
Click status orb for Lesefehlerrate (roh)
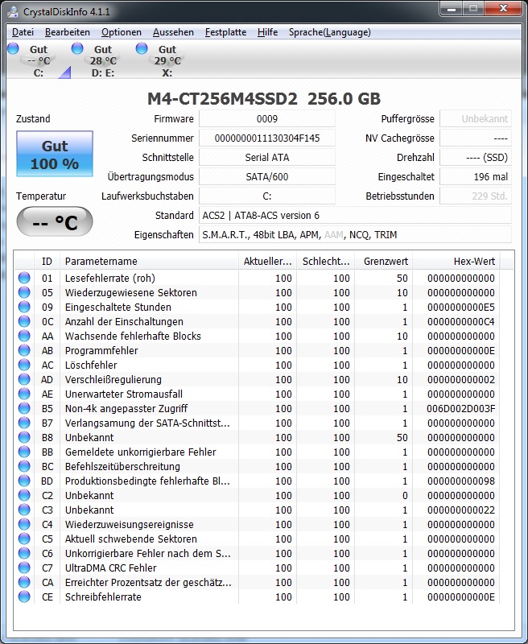pyautogui.click(x=24, y=278)
